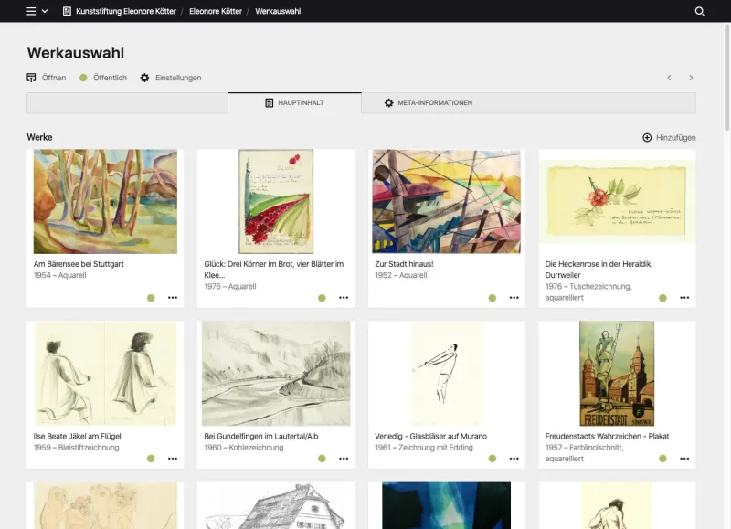
Task: Click the HAUPTINHALT tab document icon
Action: (269, 103)
